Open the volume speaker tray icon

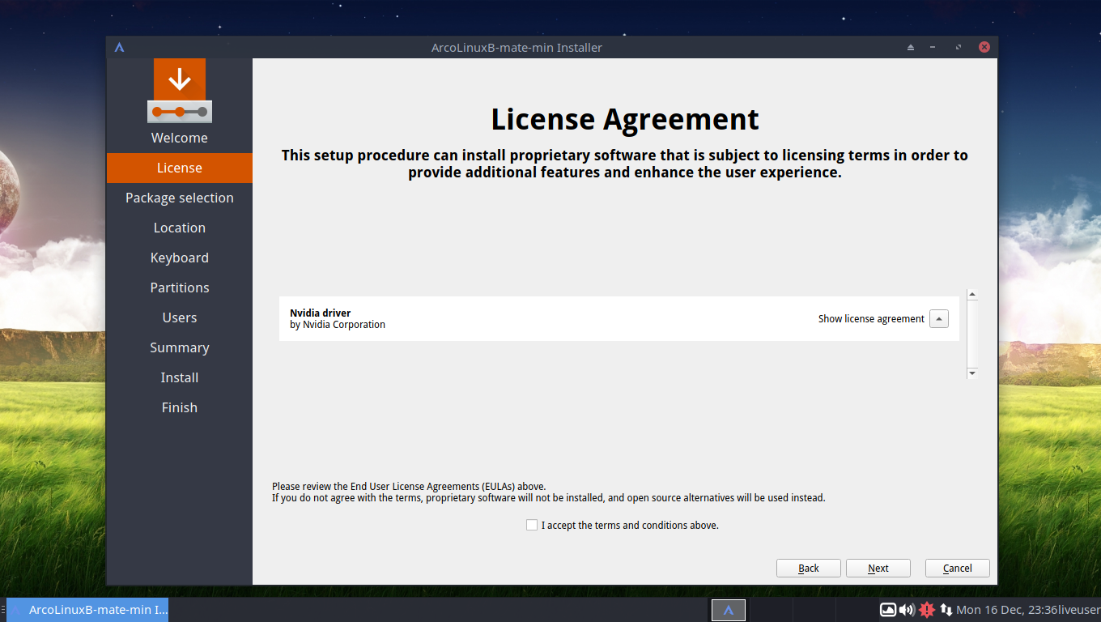[x=907, y=610]
